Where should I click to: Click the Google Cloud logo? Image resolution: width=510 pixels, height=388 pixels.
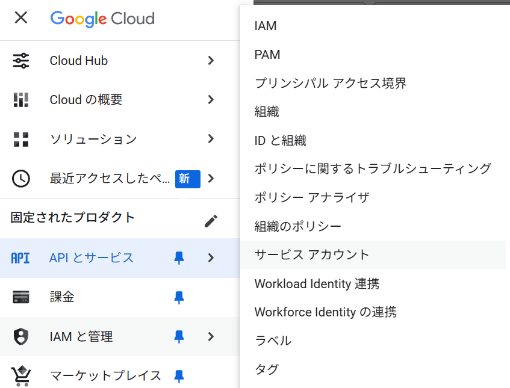point(102,19)
